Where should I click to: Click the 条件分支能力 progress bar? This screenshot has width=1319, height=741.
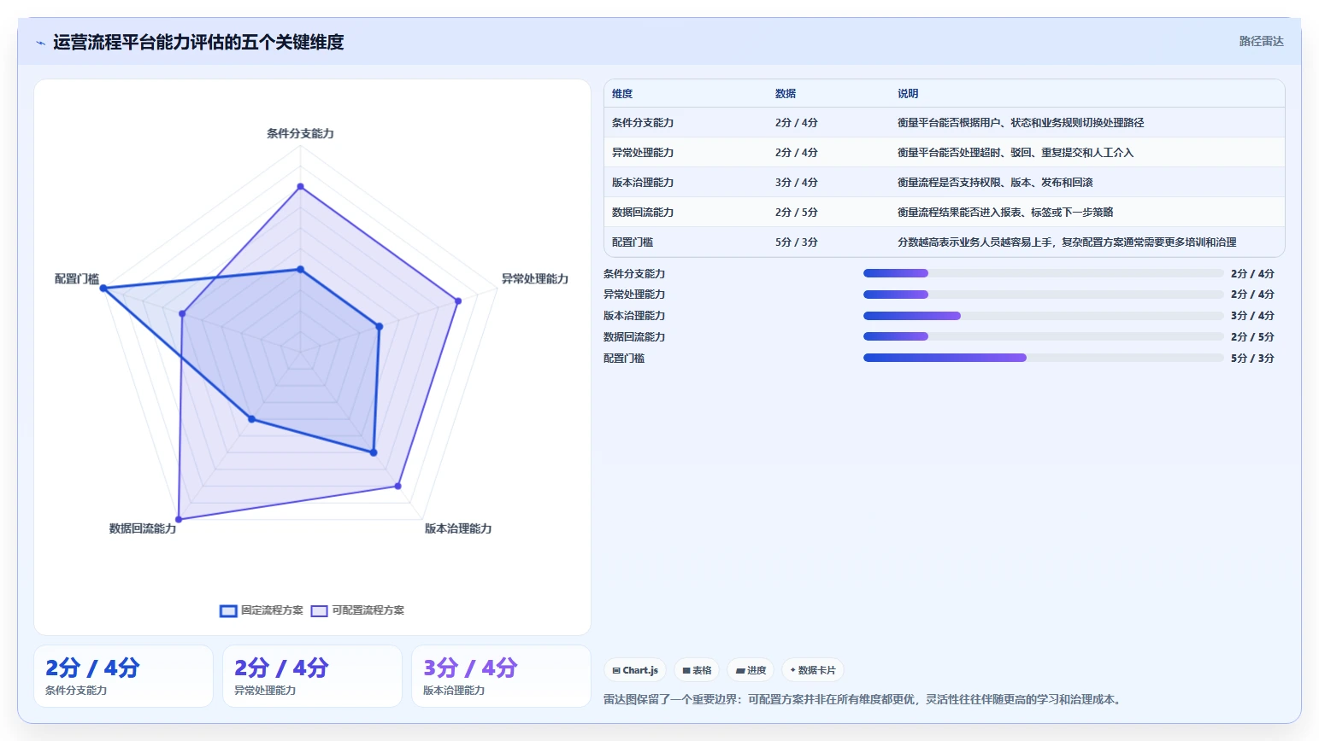(x=1043, y=273)
